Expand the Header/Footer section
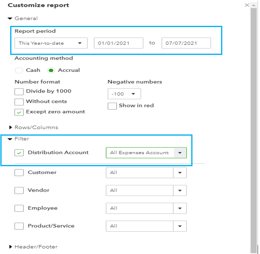Screen dimensions: 260x254 [10, 247]
